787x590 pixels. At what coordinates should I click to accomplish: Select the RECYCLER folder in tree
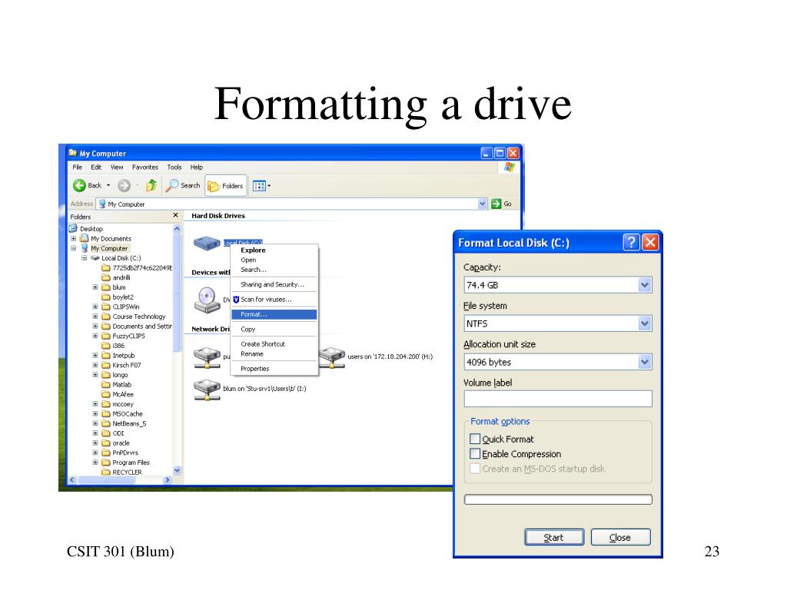point(122,472)
